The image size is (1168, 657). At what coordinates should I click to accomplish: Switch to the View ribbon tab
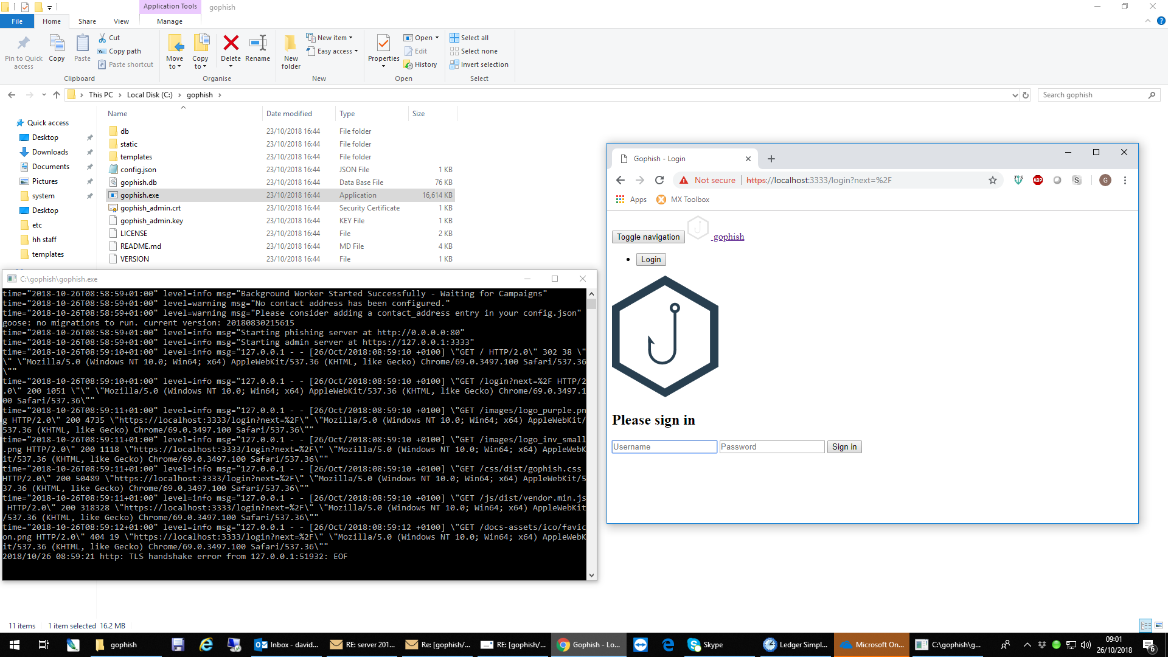[x=121, y=21]
